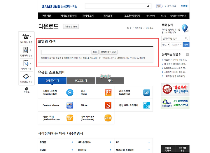Open the Content Viewer app icon

pyautogui.click(x=70, y=105)
